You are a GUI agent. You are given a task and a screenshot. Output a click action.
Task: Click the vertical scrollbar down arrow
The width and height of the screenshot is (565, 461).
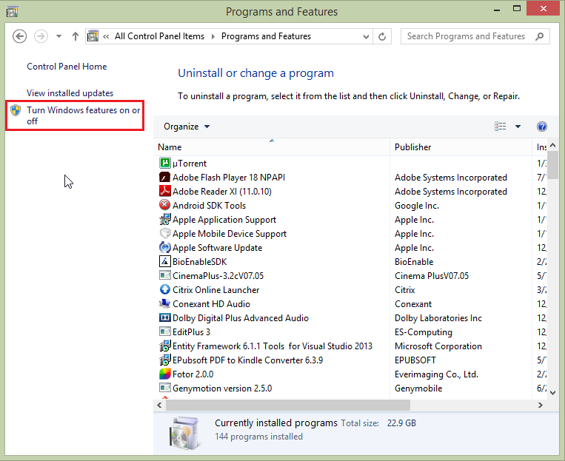[x=552, y=393]
